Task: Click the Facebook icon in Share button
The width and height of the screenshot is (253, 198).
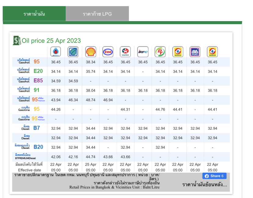Action: coord(207,176)
